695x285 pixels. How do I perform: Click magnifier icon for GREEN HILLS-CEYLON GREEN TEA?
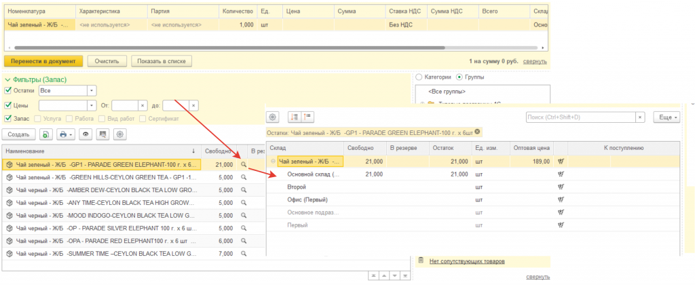click(243, 177)
